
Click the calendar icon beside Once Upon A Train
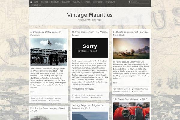point(73,32)
